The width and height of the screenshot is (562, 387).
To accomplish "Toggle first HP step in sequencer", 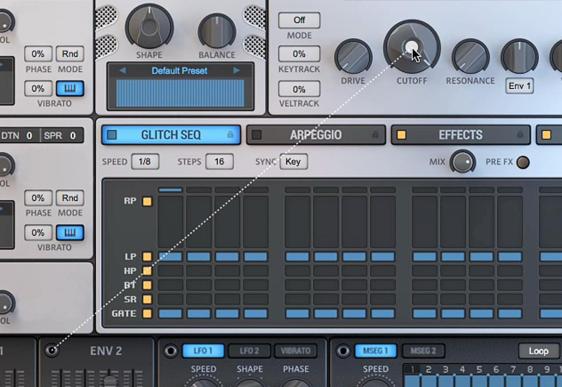I will point(170,271).
